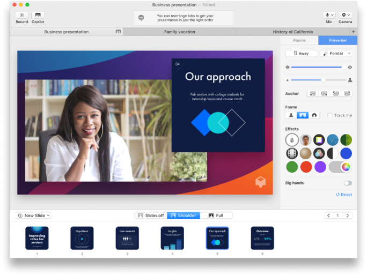
Task: Choose the blue color swatch
Action: coord(346,154)
